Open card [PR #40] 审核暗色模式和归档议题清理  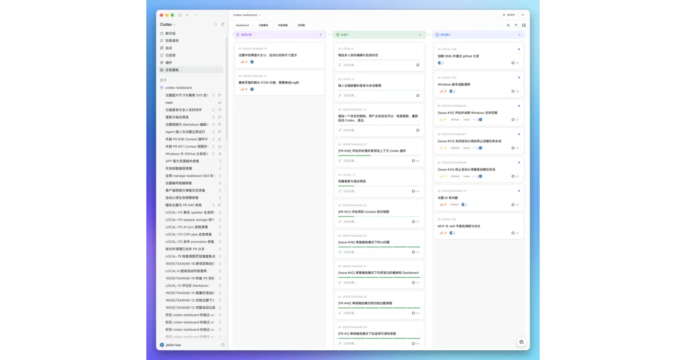tap(379, 303)
